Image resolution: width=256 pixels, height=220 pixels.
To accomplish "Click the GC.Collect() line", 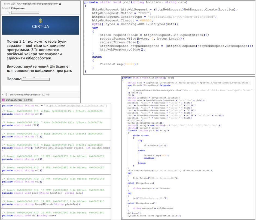I will click(x=136, y=120).
